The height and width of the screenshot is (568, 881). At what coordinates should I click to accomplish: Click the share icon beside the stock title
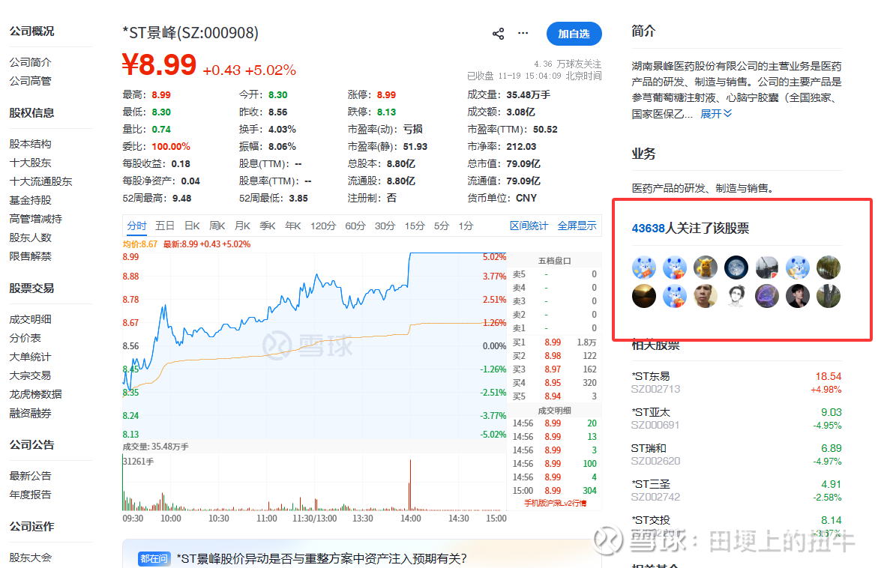point(498,34)
